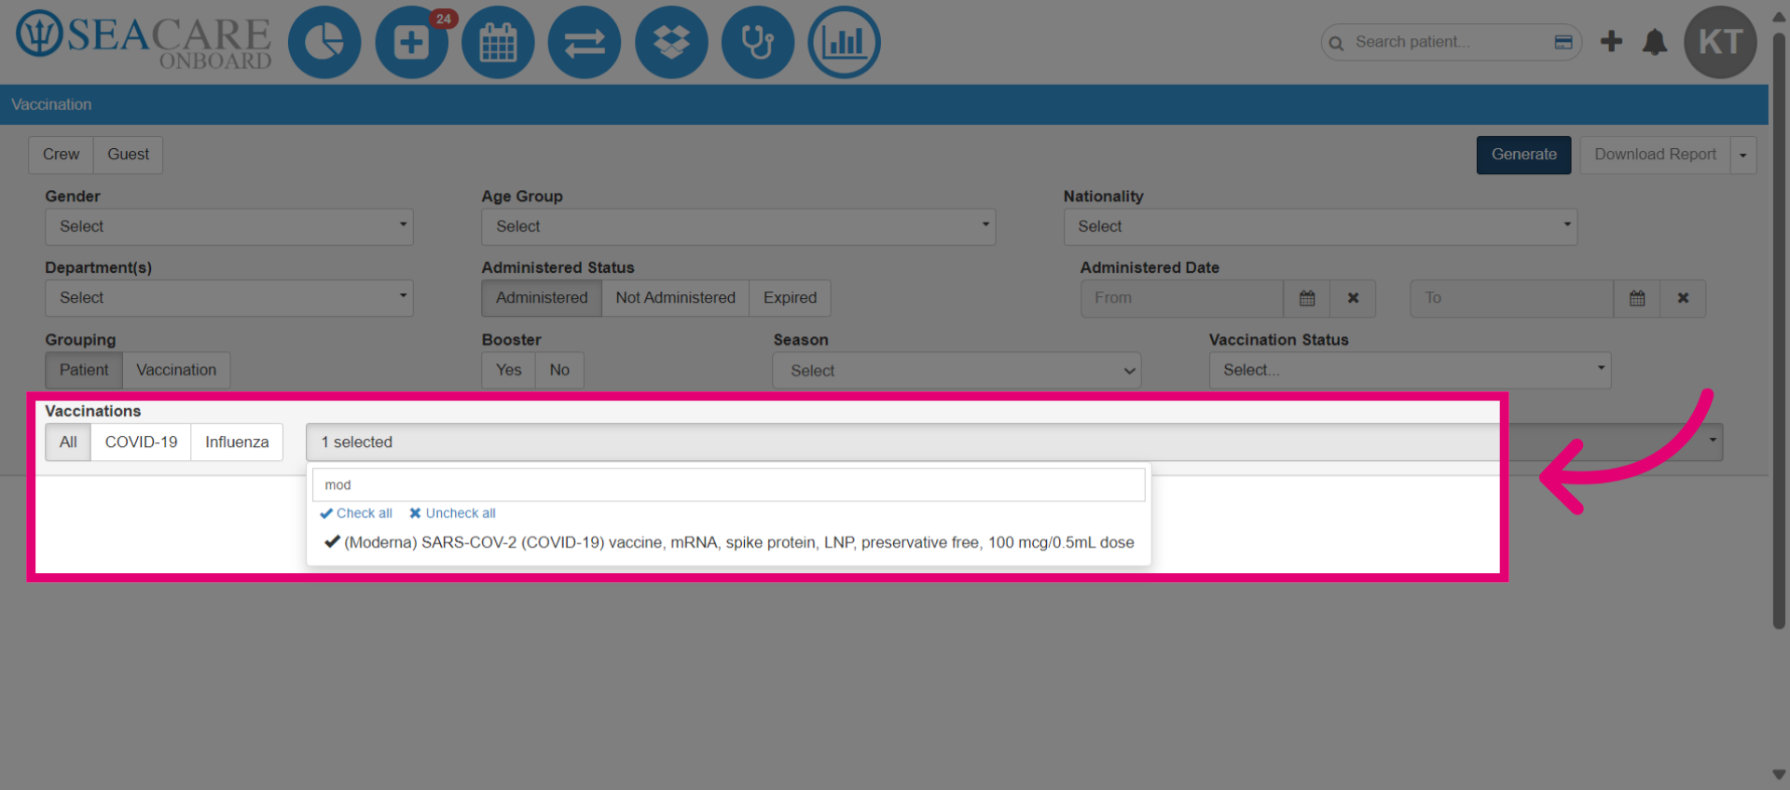Viewport: 1790px width, 790px height.
Task: Open the SeaCare Onboard home logo
Action: (144, 40)
